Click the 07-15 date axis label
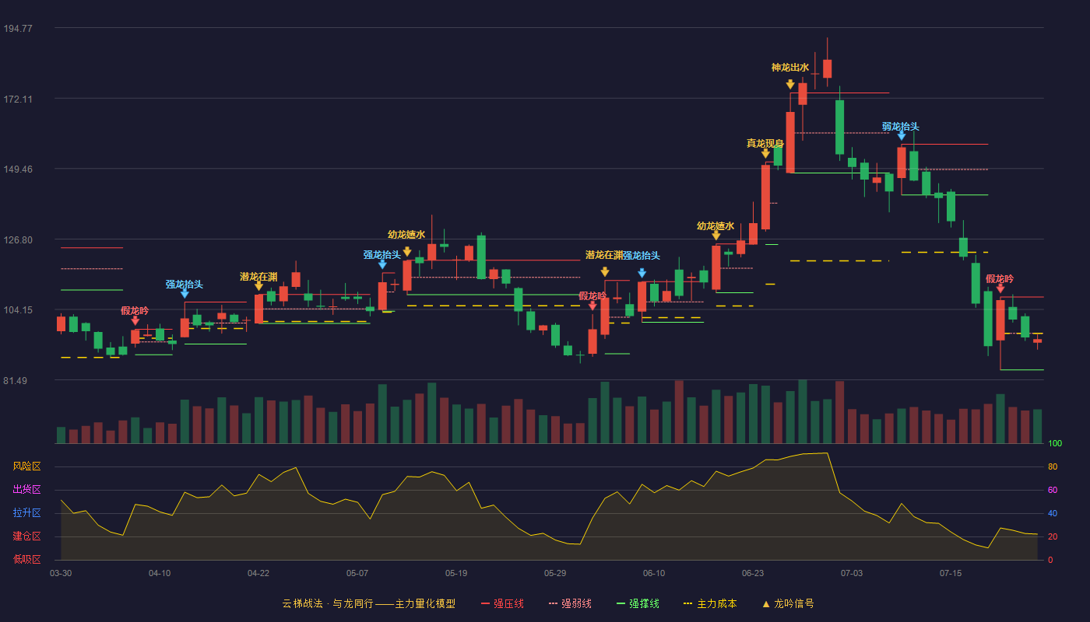The height and width of the screenshot is (622, 1090). (x=951, y=573)
